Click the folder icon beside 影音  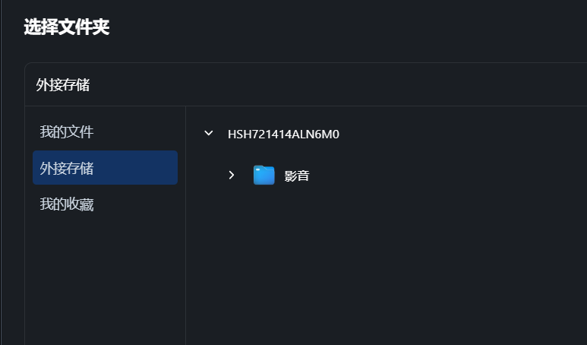[264, 176]
